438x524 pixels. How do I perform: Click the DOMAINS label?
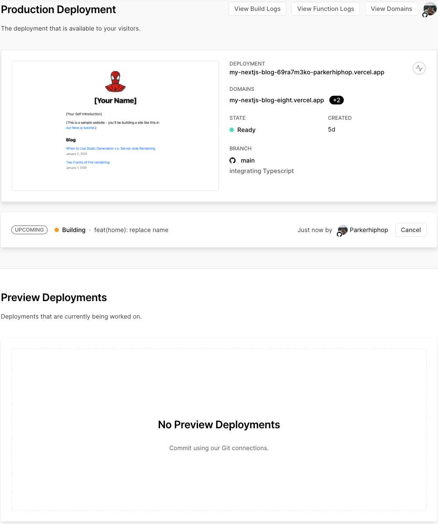242,89
